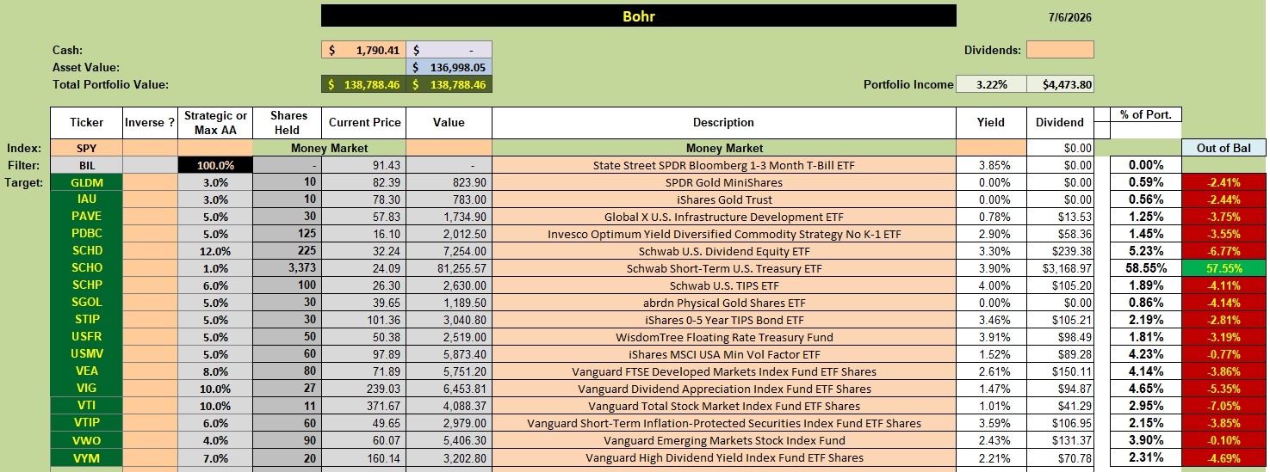Viewport: 1270px width, 472px height.
Task: Click the Ticker column header
Action: [x=86, y=123]
